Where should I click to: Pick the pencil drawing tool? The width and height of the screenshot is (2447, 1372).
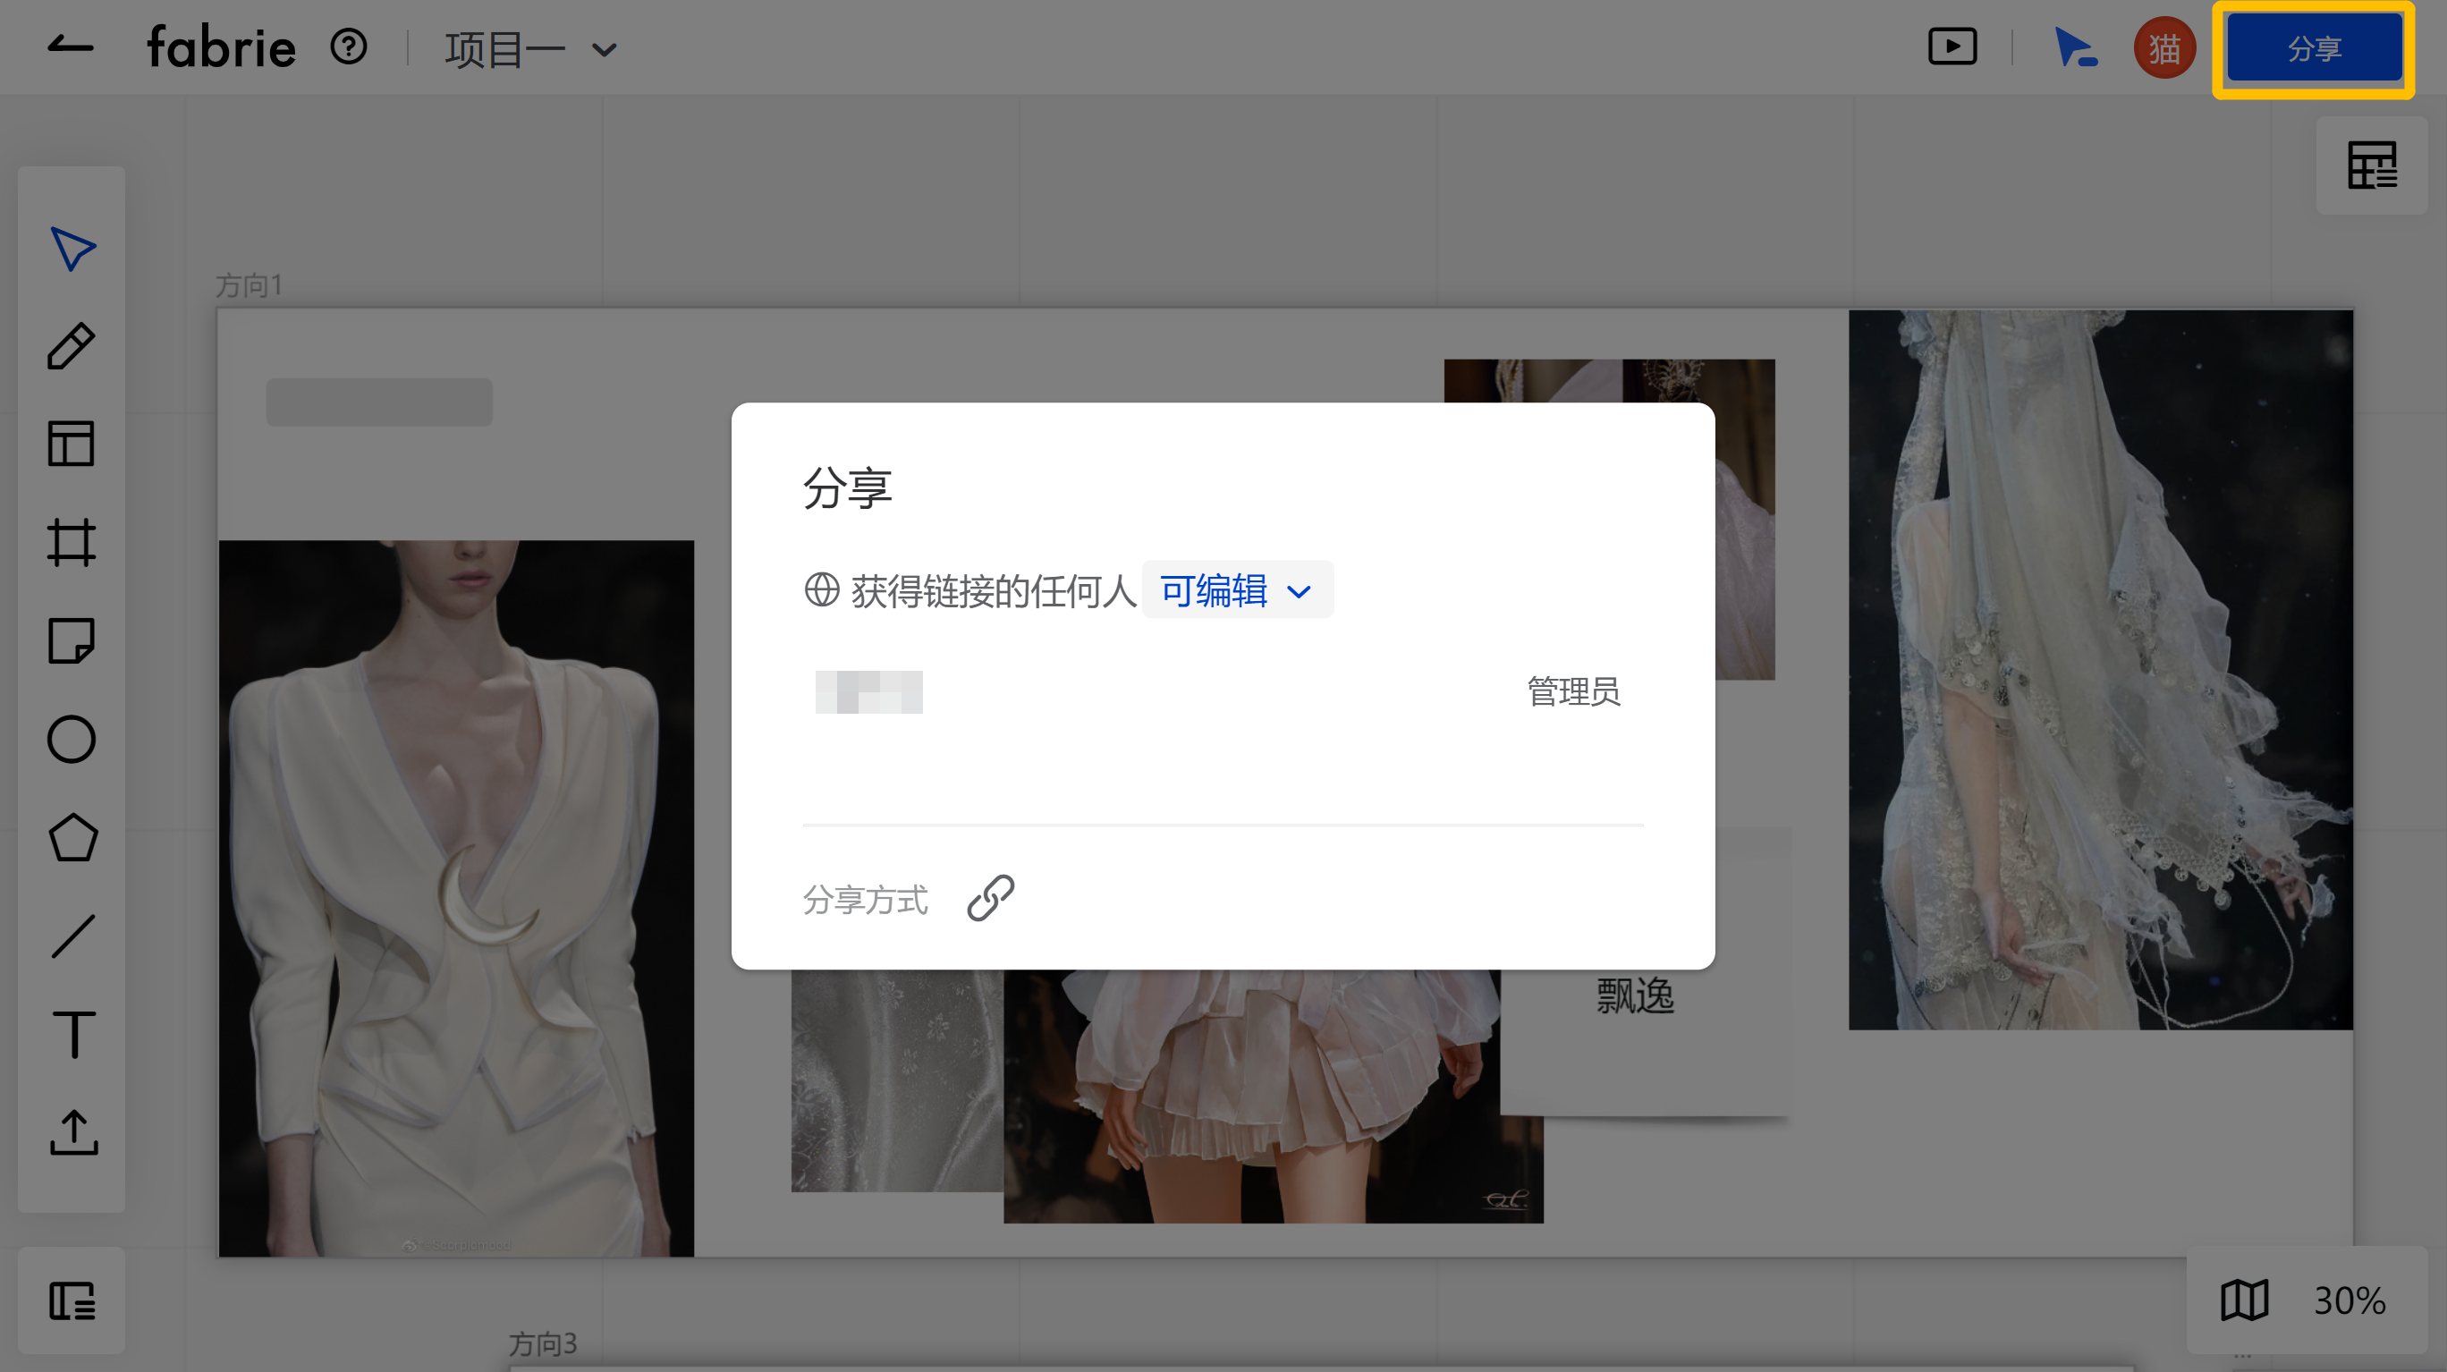[x=72, y=348]
